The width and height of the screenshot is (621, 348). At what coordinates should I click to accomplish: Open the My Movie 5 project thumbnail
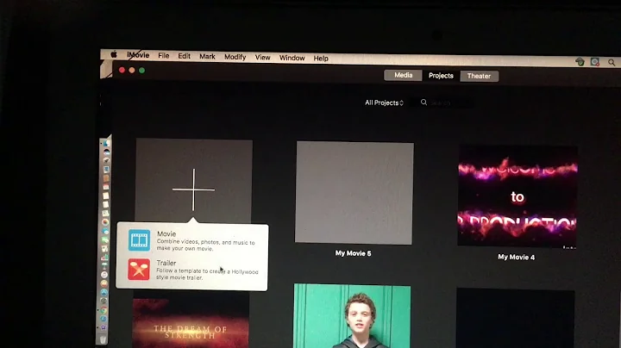click(354, 193)
